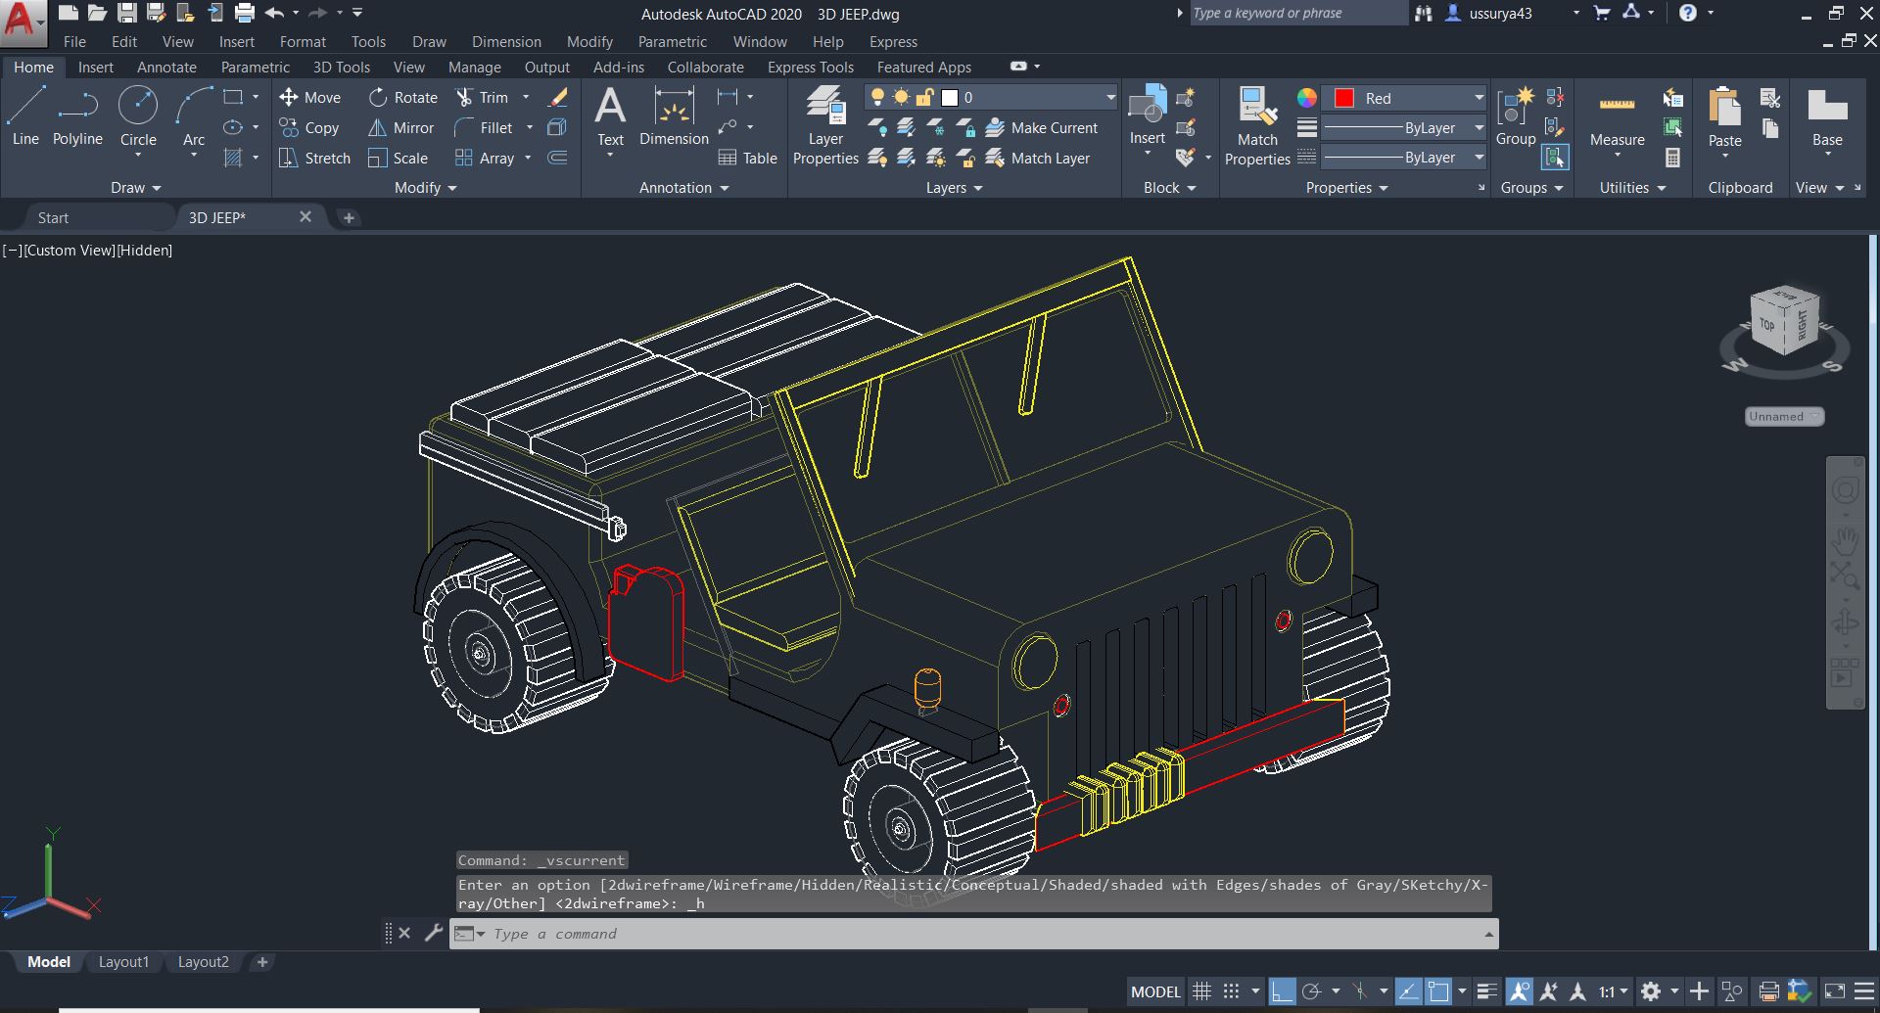Toggle lineweight display in status bar

point(1486,991)
